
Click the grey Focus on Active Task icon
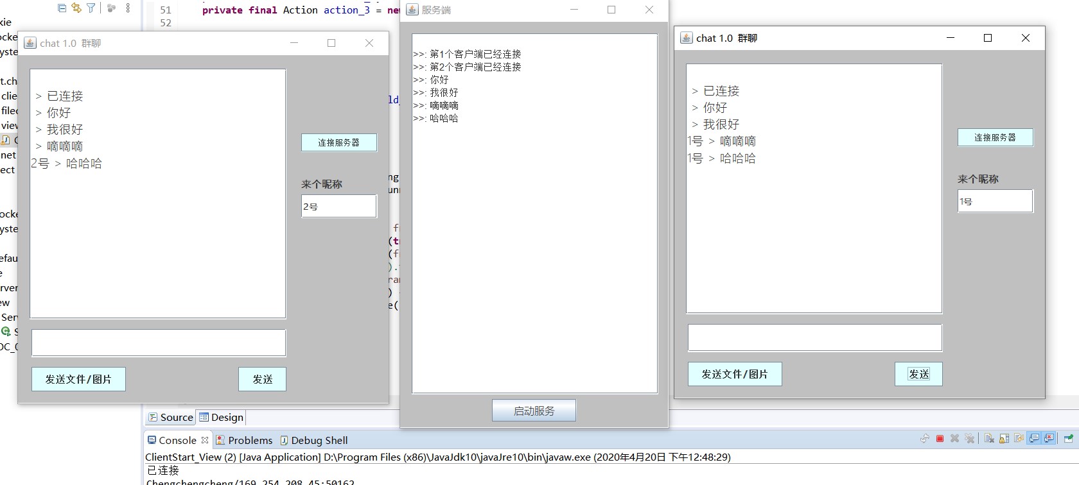[111, 8]
